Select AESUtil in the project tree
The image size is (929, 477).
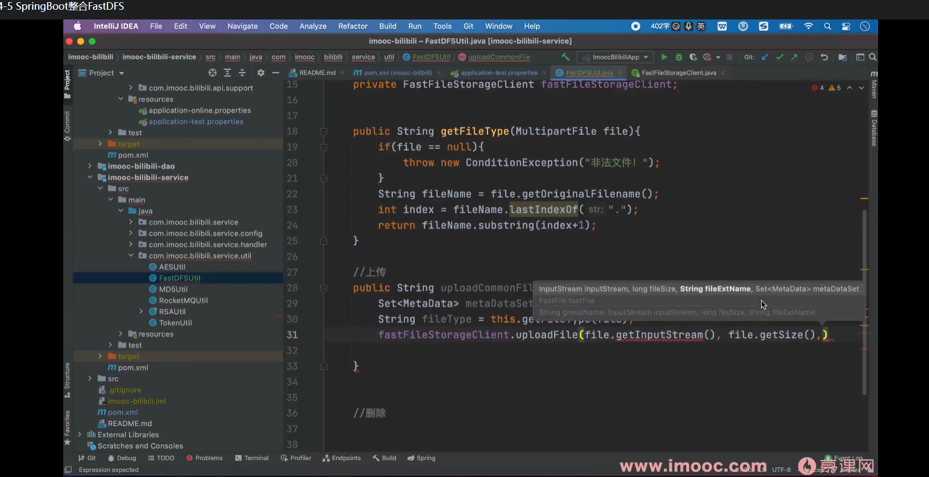coord(172,267)
